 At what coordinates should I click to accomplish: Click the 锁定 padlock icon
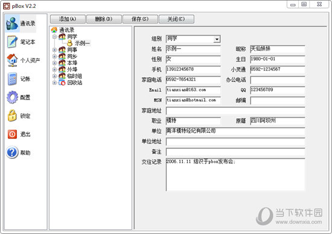pos(12,116)
